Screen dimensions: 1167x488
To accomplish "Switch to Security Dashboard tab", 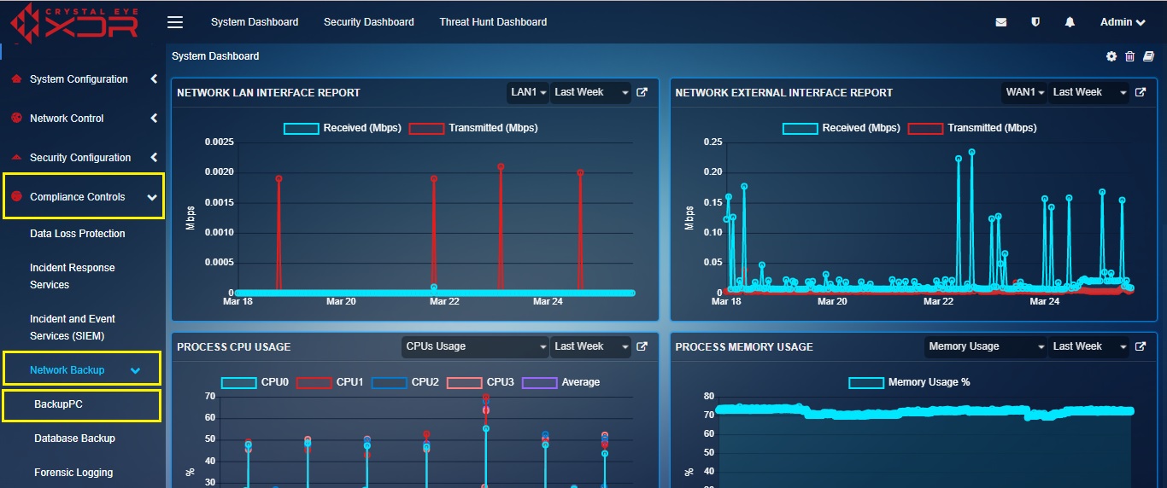I will 369,22.
